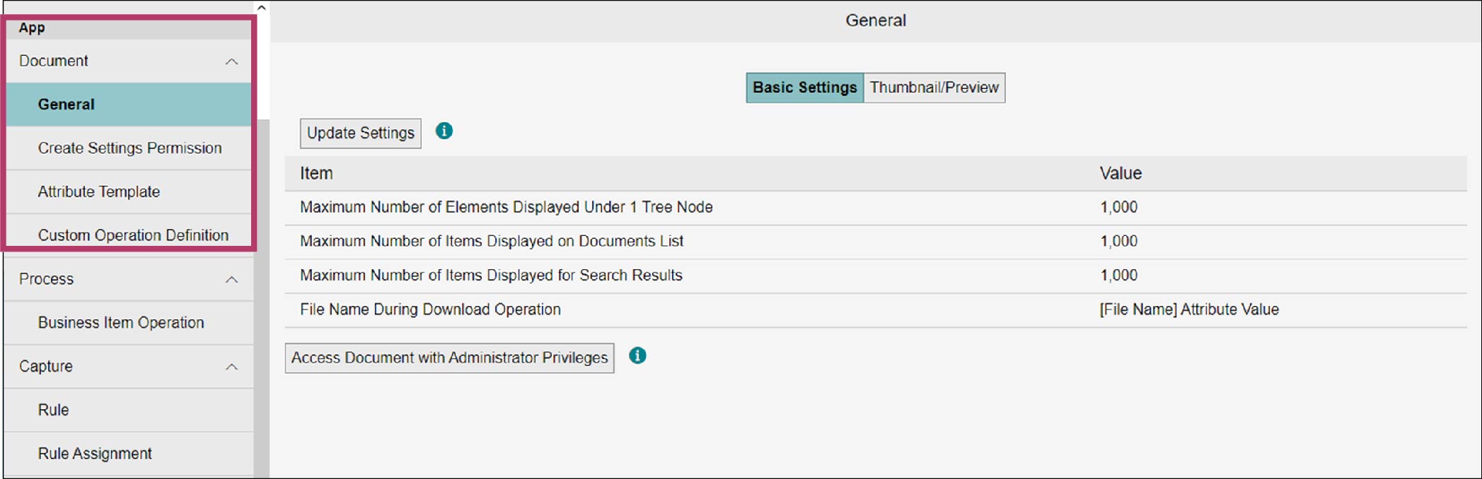1482x479 pixels.
Task: Open Custom Operation Definition item
Action: 133,235
